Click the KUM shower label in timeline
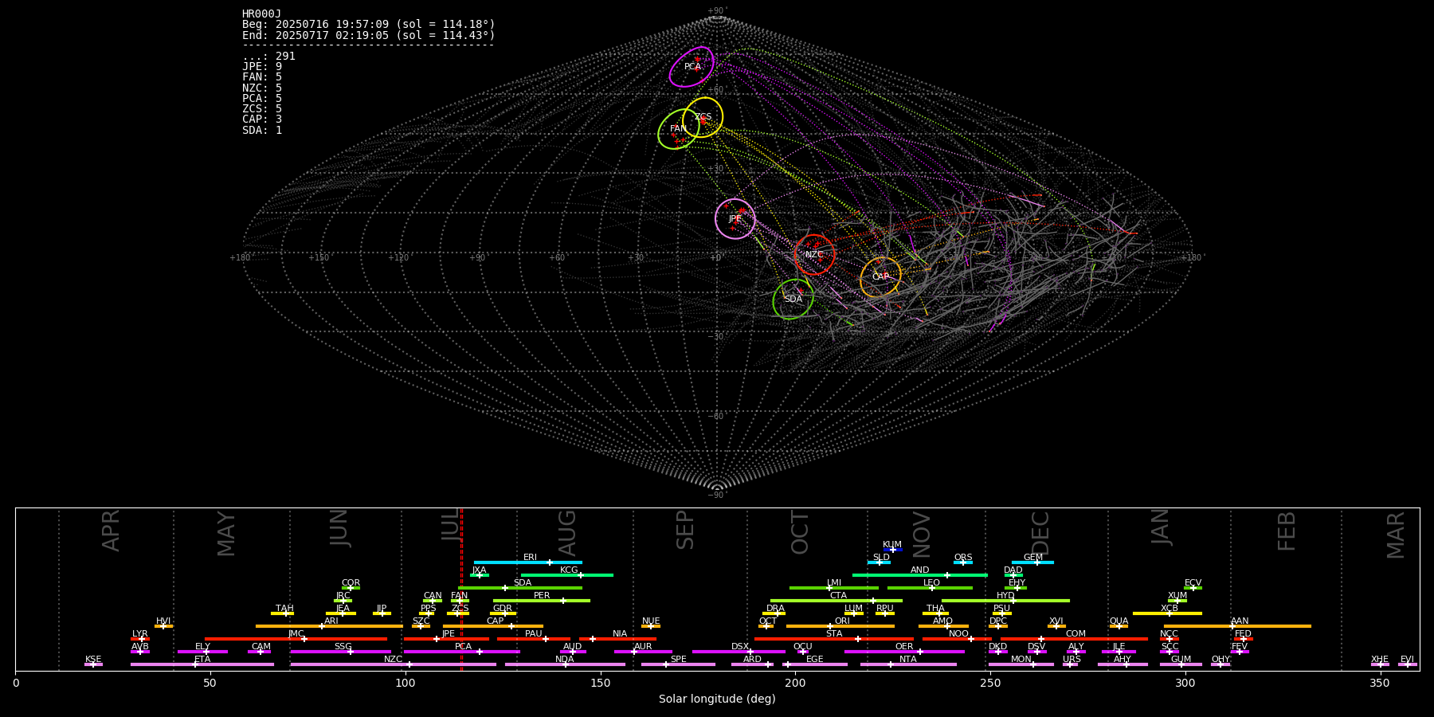The width and height of the screenshot is (1434, 717). pos(892,544)
